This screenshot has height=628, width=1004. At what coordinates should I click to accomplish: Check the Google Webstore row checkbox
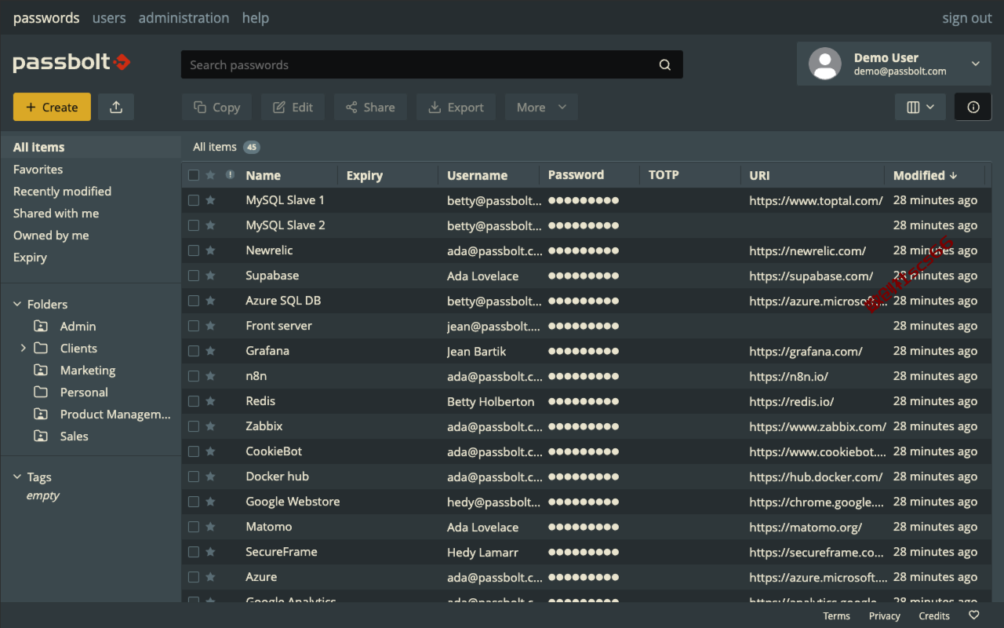(194, 502)
